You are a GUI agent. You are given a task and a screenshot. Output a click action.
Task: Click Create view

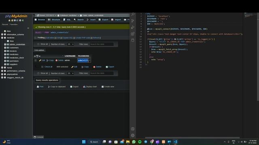point(108,87)
